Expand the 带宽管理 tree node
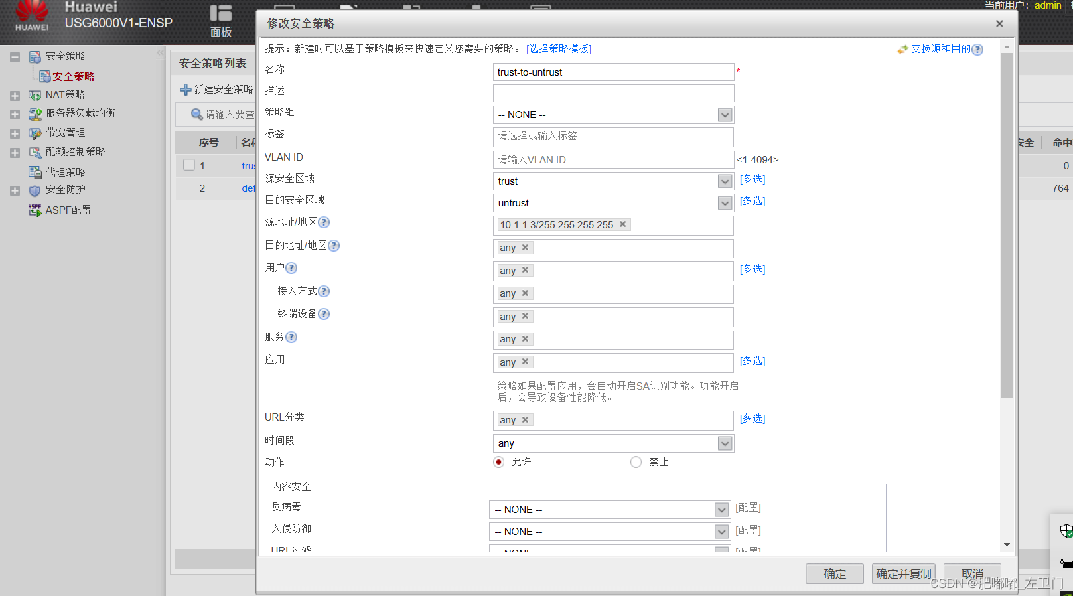This screenshot has height=596, width=1073. coord(15,133)
